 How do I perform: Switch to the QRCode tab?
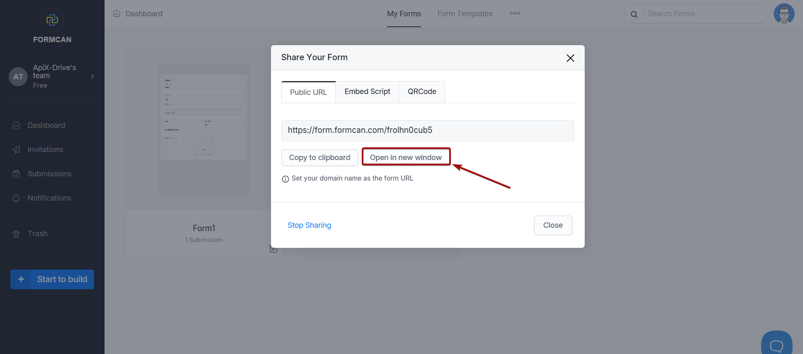point(422,92)
